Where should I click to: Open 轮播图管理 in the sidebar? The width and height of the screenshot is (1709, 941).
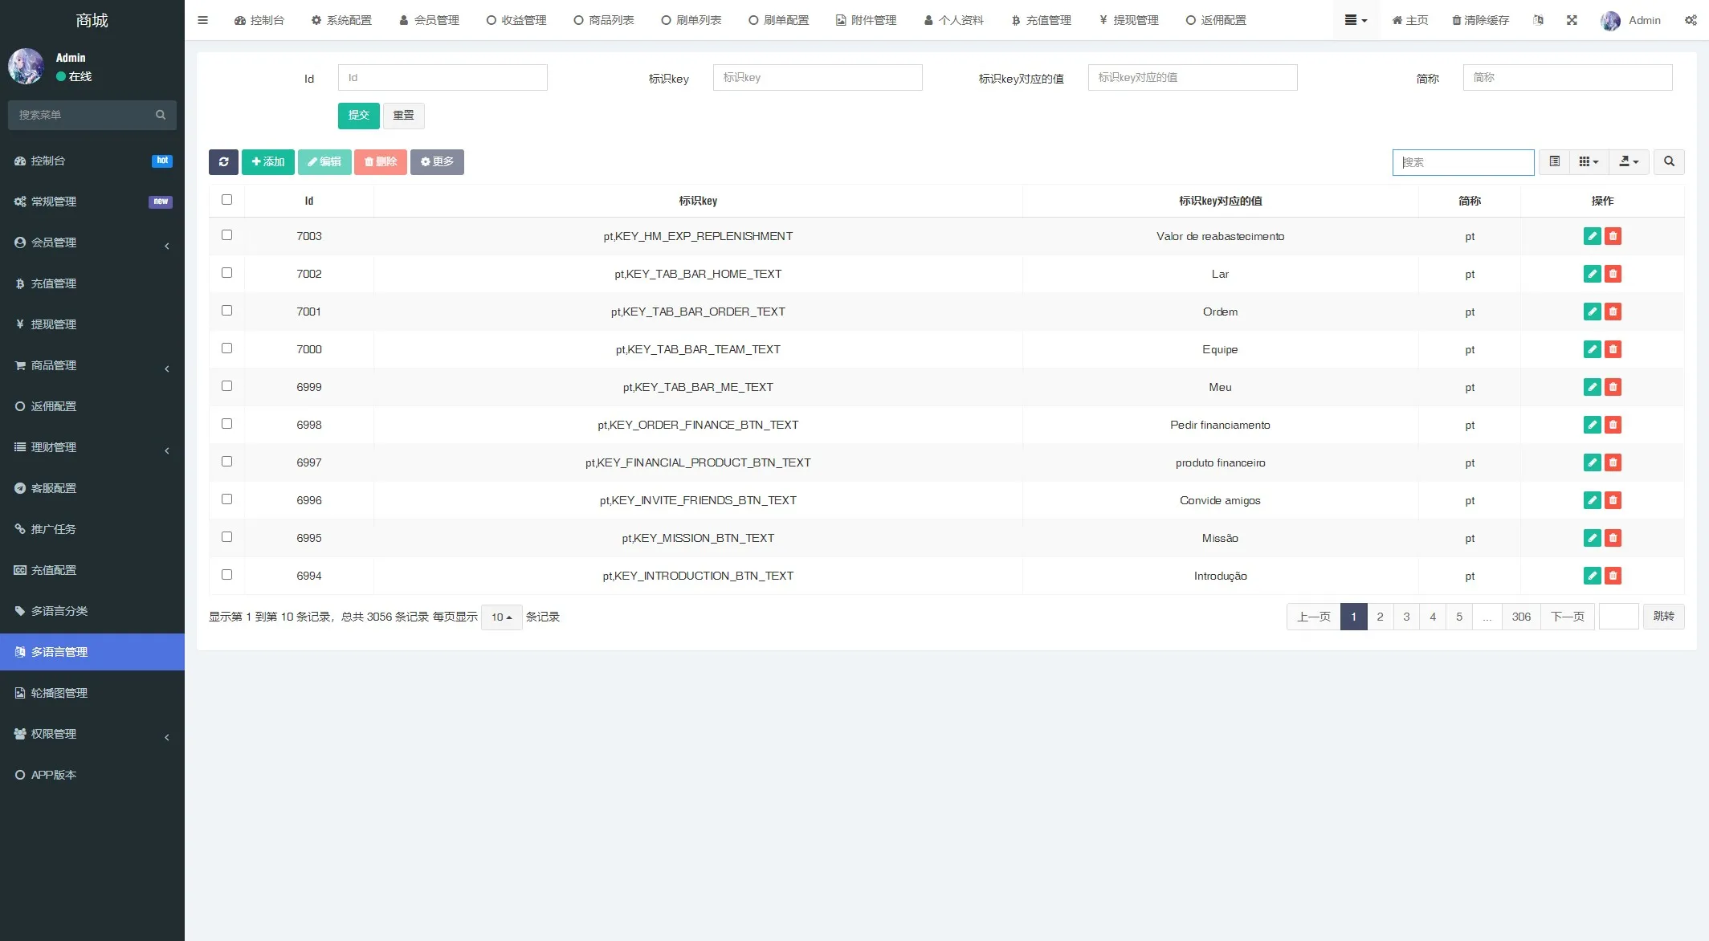tap(59, 693)
